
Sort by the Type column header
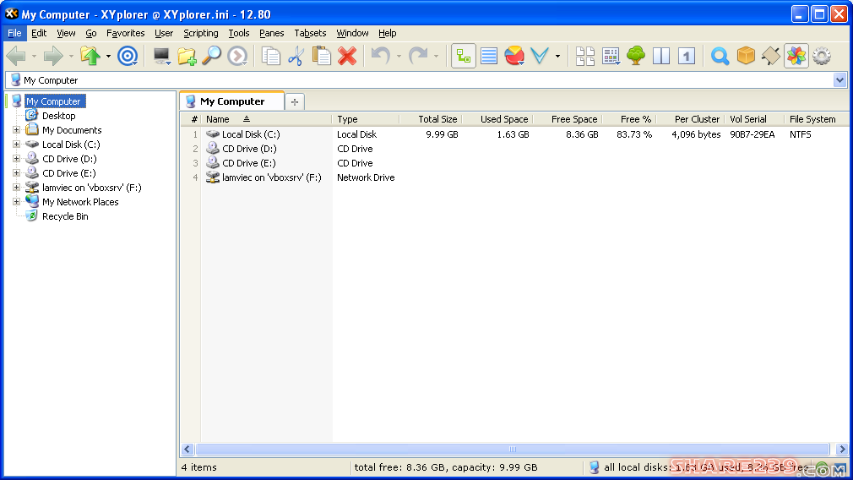(366, 119)
